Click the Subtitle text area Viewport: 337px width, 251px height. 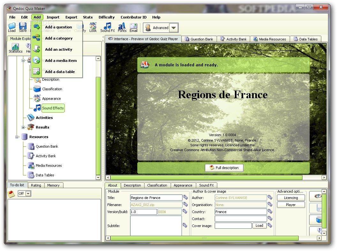click(156, 225)
